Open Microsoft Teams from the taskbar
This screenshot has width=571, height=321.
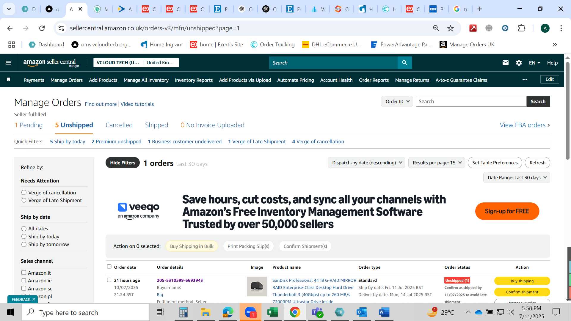click(x=317, y=312)
